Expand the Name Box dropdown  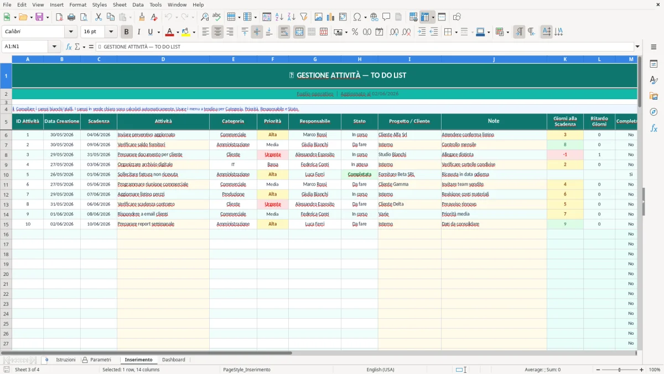pos(54,47)
